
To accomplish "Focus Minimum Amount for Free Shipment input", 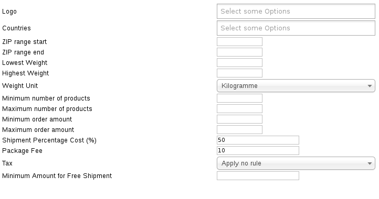I will tap(258, 176).
